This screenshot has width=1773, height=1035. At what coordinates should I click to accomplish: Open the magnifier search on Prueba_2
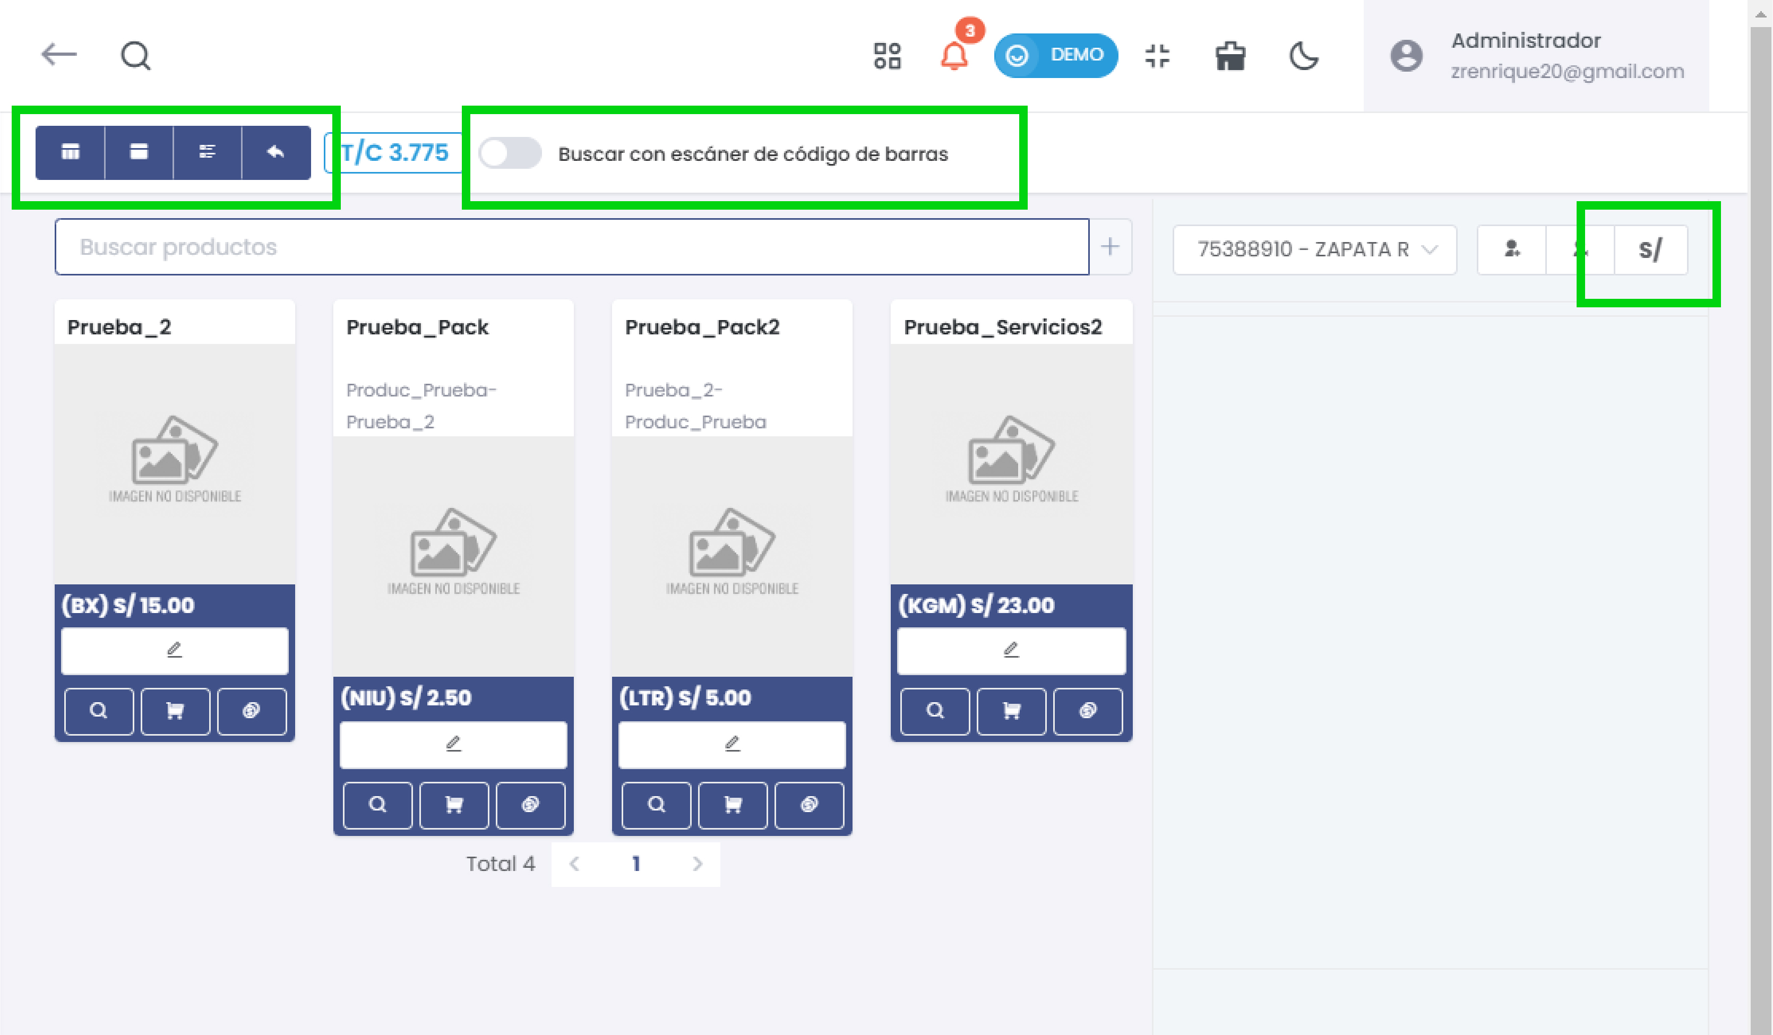[x=99, y=711]
